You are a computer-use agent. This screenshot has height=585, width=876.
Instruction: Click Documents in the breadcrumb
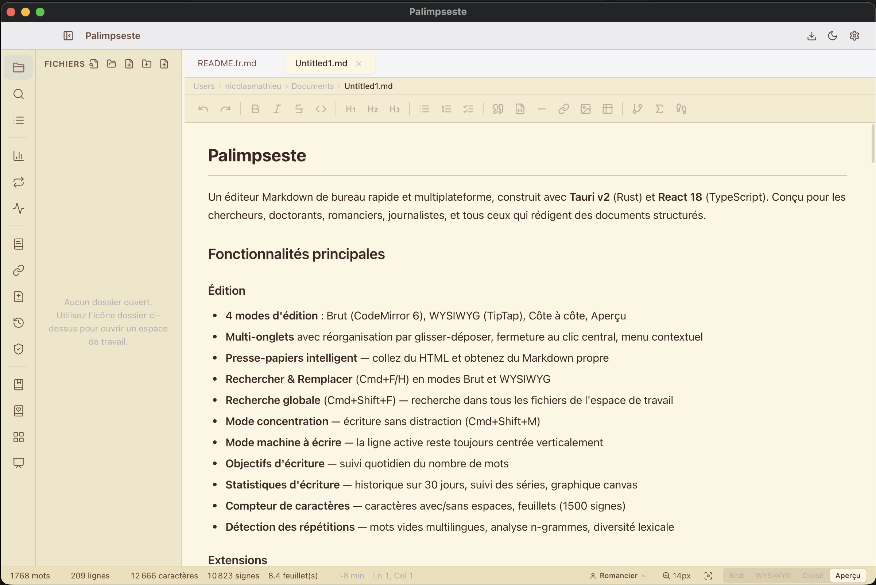(x=313, y=86)
